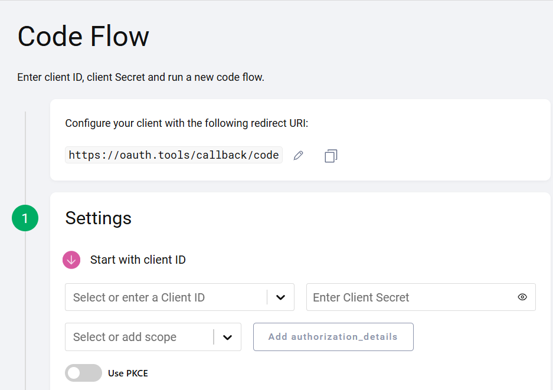553x390 pixels.
Task: Click the Enter Client Secret field
Action: point(407,297)
